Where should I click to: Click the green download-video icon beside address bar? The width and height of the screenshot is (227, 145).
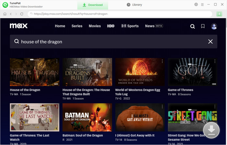point(219,14)
